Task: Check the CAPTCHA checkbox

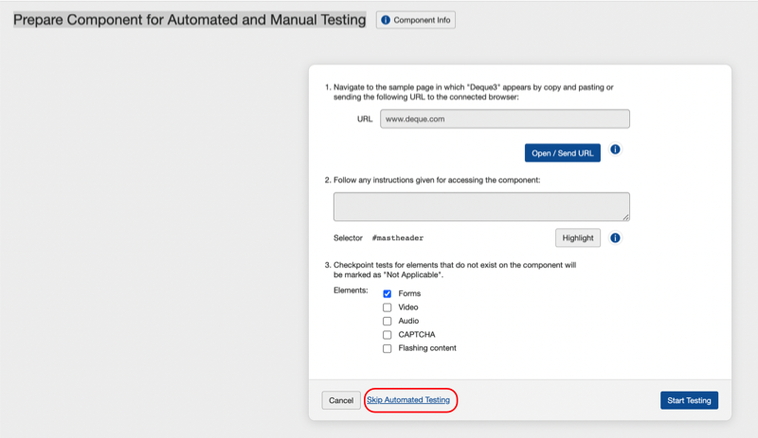Action: click(x=387, y=335)
